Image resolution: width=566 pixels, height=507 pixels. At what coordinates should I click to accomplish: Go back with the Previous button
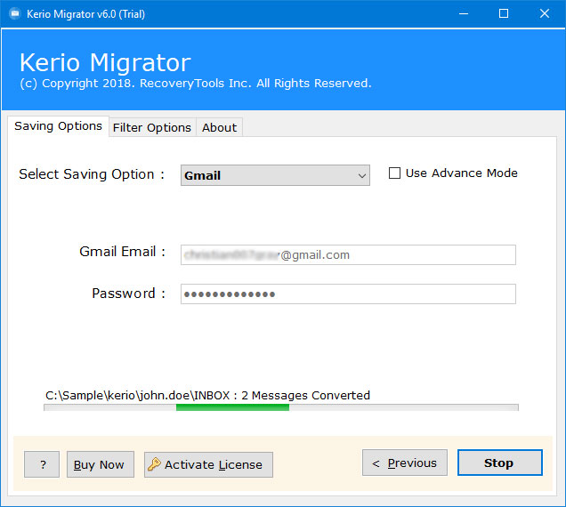click(x=405, y=463)
